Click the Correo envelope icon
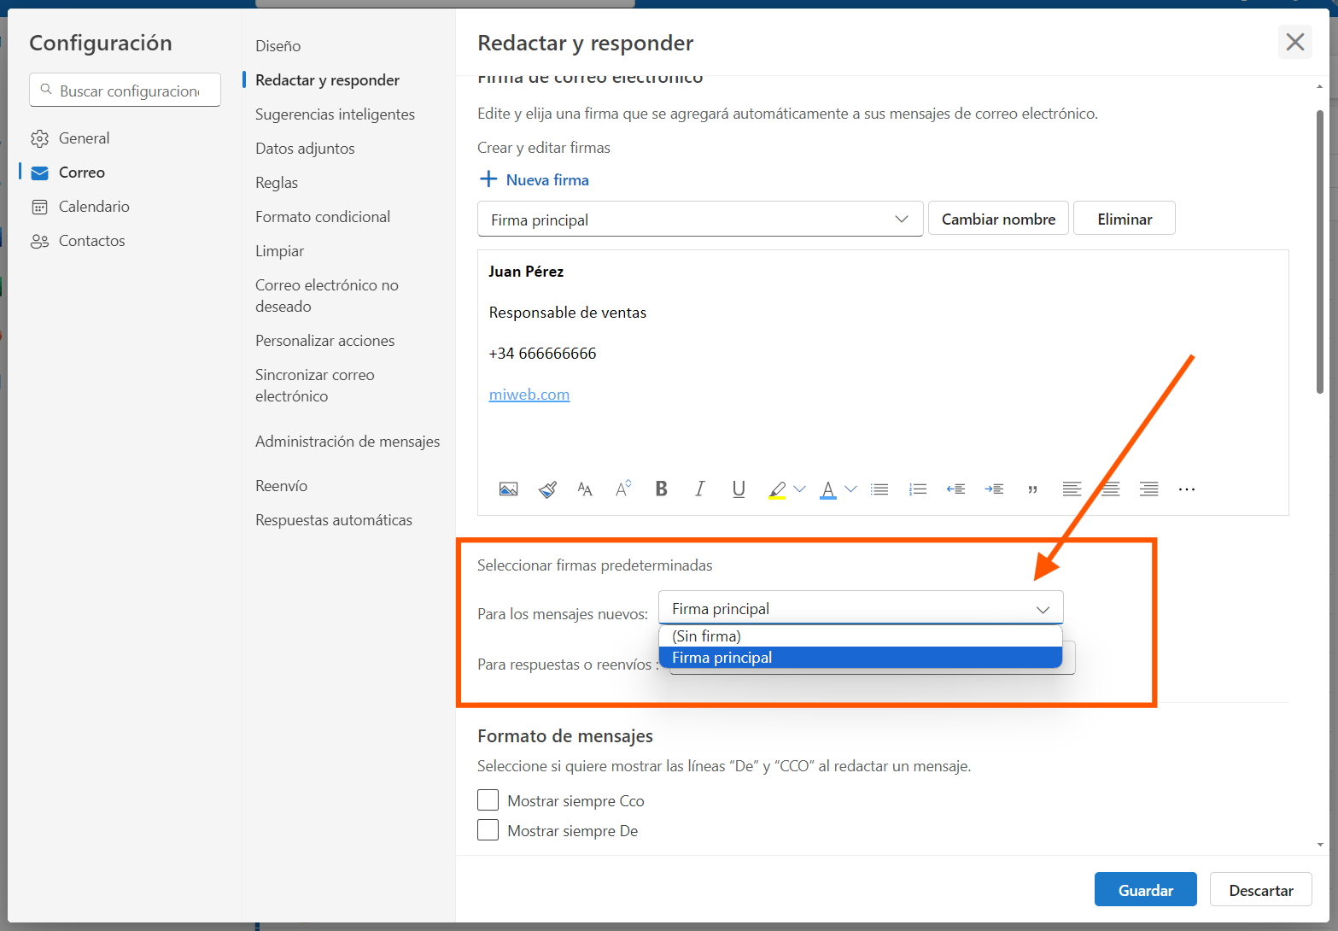Image resolution: width=1338 pixels, height=931 pixels. [x=39, y=173]
